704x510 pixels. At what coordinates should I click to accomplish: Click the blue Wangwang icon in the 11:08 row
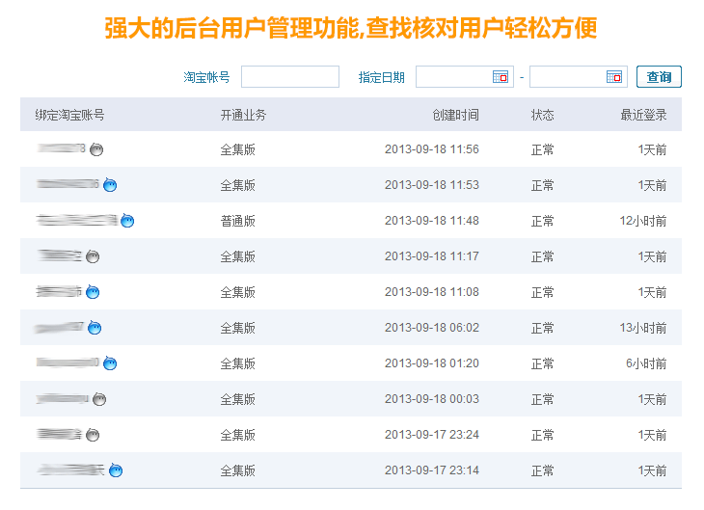coord(93,292)
